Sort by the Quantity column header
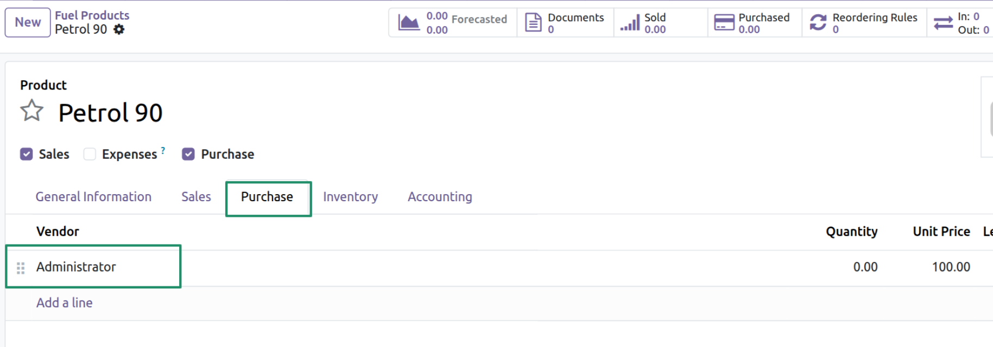 pos(851,232)
